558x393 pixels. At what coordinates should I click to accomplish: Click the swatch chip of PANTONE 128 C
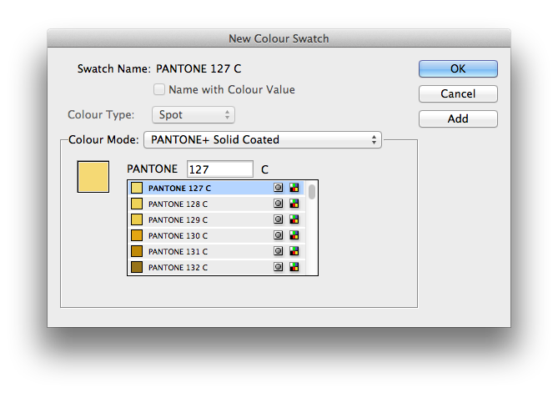[137, 204]
